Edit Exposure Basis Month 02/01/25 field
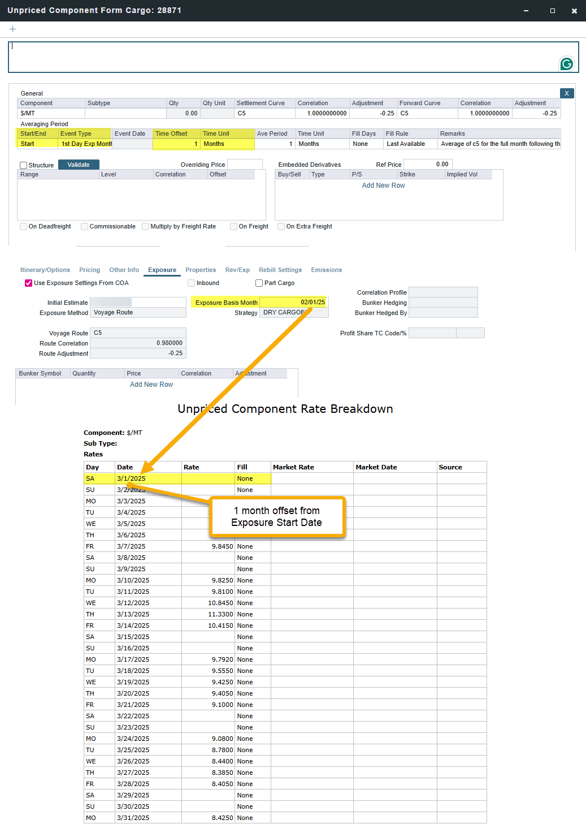 pos(293,303)
